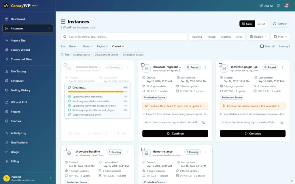The image size is (295, 184).
Task: Click the Creating progress bar
Action: click(98, 92)
